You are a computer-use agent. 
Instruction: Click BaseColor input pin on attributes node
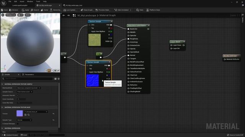point(128,29)
